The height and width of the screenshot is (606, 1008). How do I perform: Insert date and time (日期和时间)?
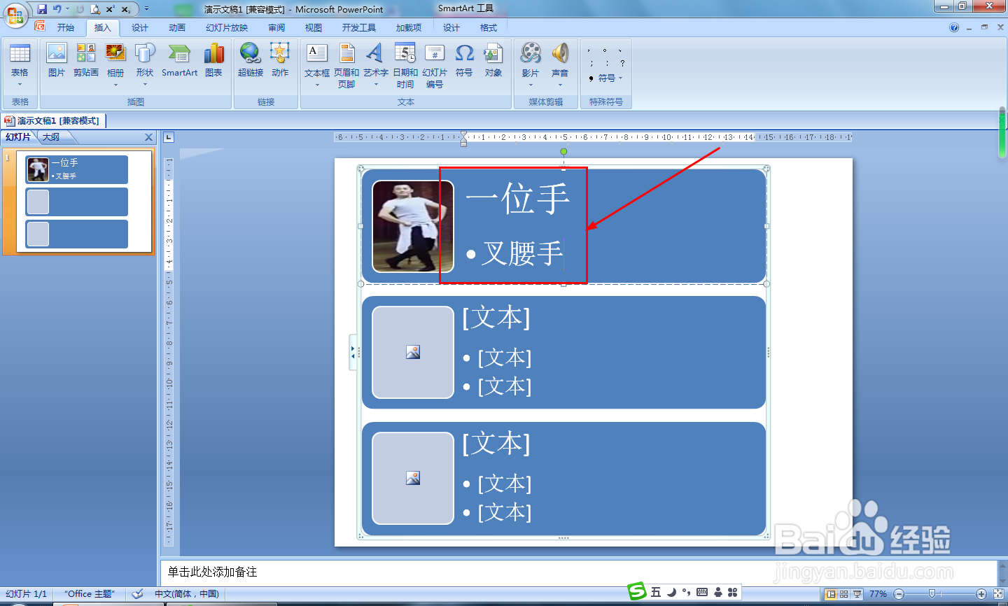point(405,66)
